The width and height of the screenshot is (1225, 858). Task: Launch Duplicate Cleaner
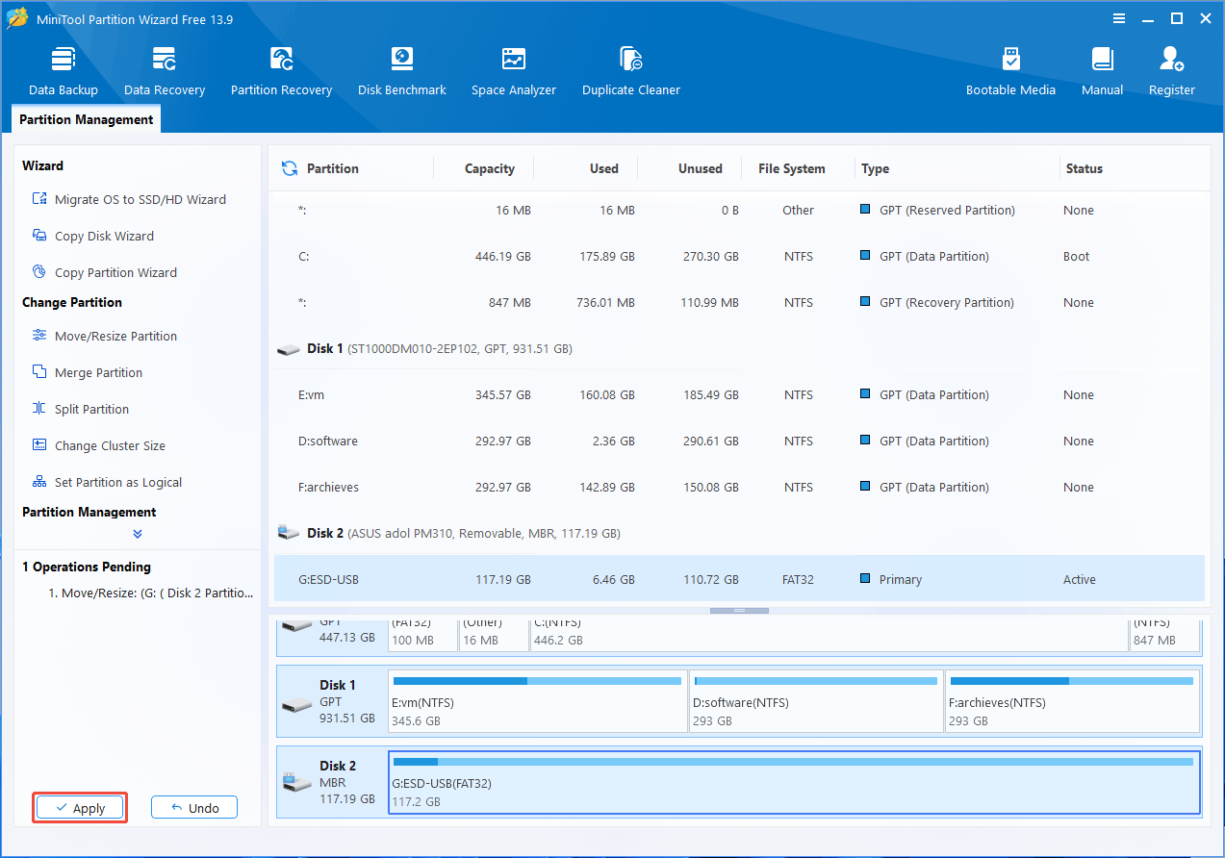(x=631, y=70)
